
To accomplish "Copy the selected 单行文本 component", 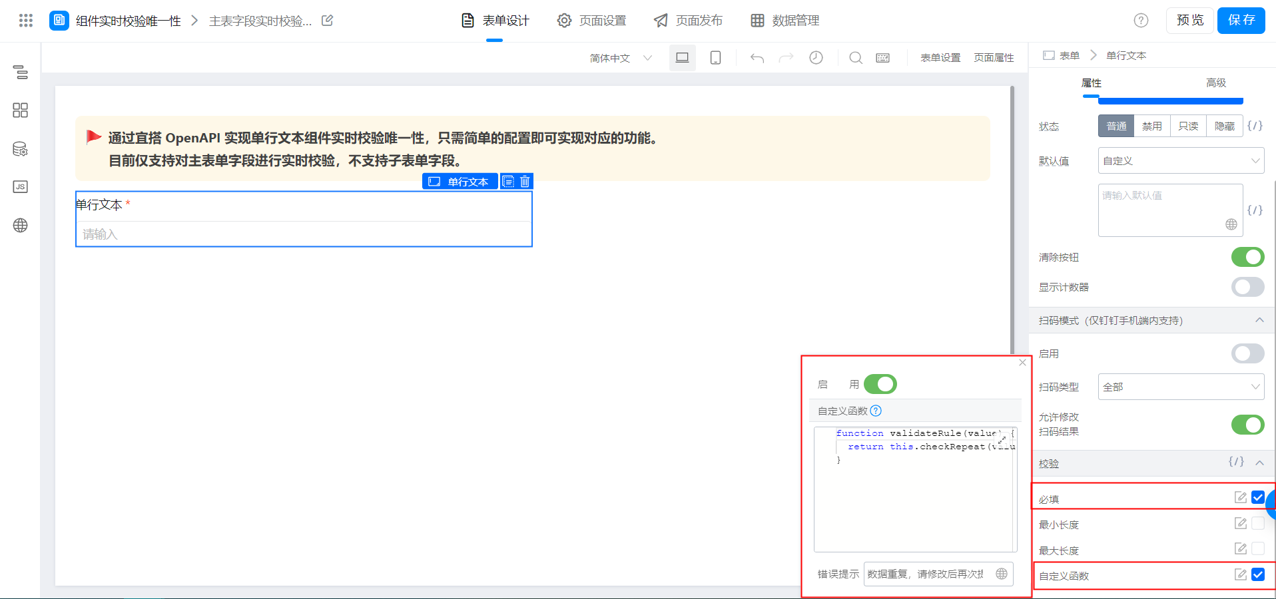I will 508,182.
